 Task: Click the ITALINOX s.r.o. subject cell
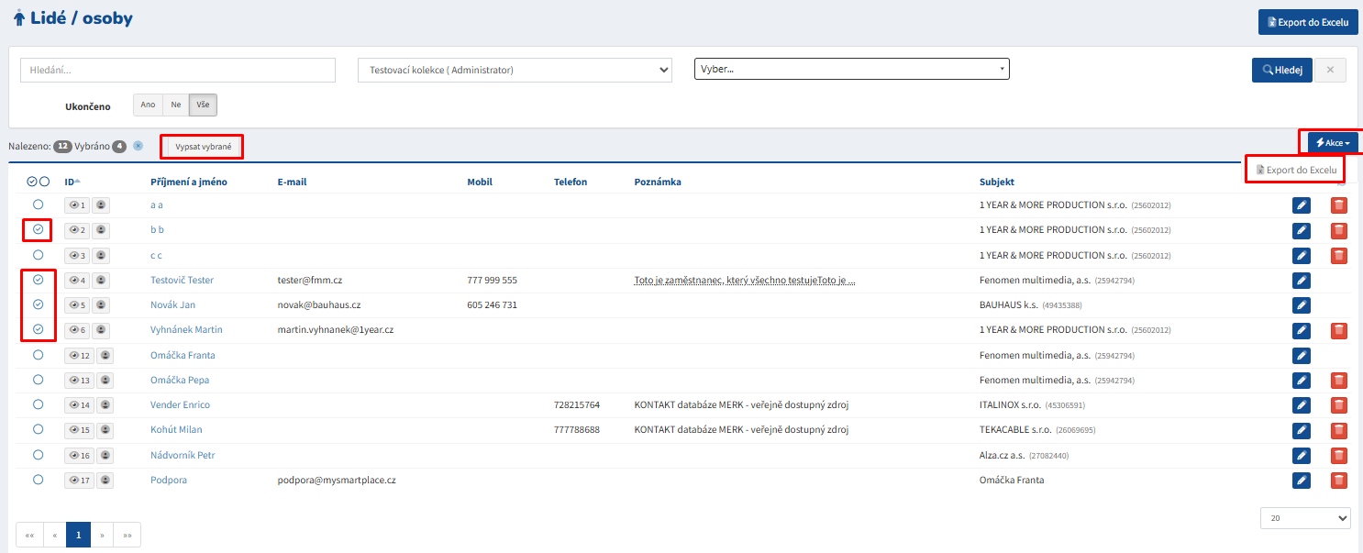coord(1031,404)
